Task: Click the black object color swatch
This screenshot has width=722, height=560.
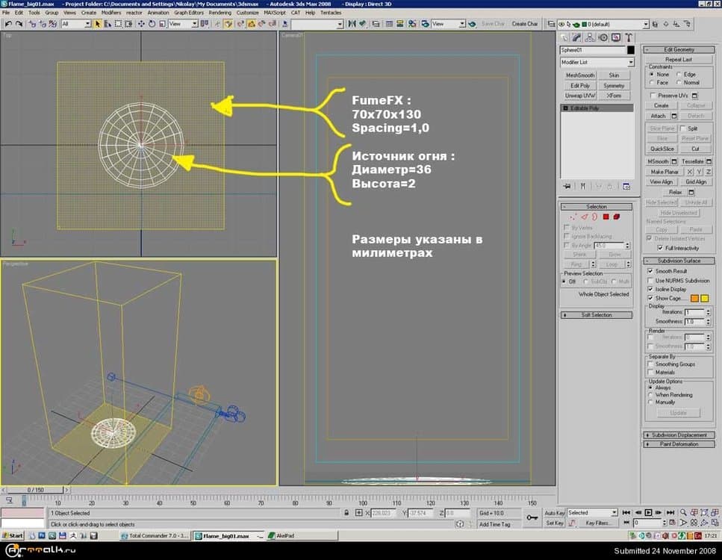Action: (x=631, y=50)
